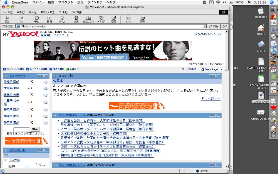The width and height of the screenshot is (278, 174).
Task: Click the weather 検索 button
Action: (35, 129)
